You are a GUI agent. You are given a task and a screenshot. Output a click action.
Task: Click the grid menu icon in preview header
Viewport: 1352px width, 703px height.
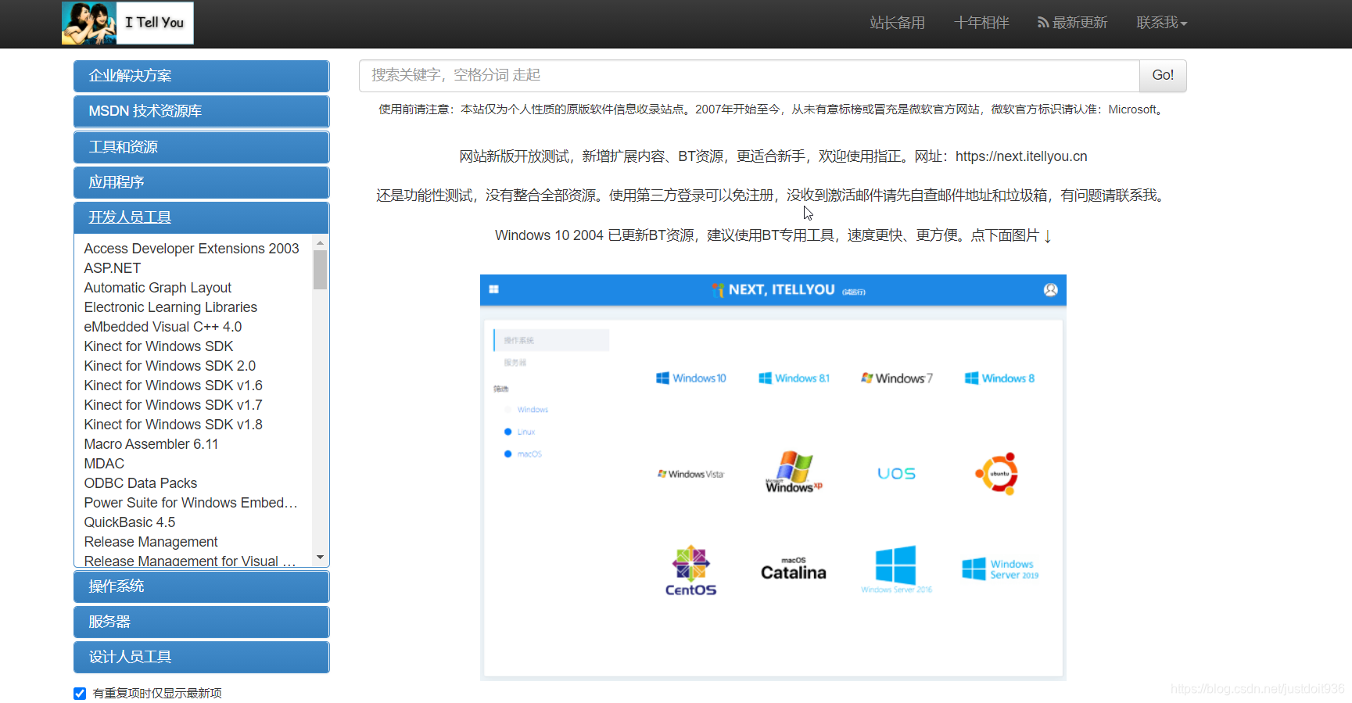tap(494, 290)
